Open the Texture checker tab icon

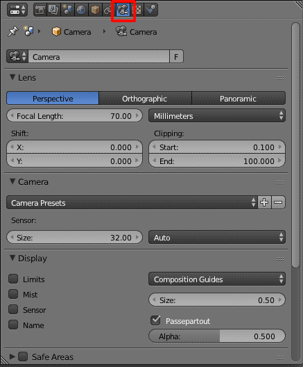pyautogui.click(x=137, y=10)
